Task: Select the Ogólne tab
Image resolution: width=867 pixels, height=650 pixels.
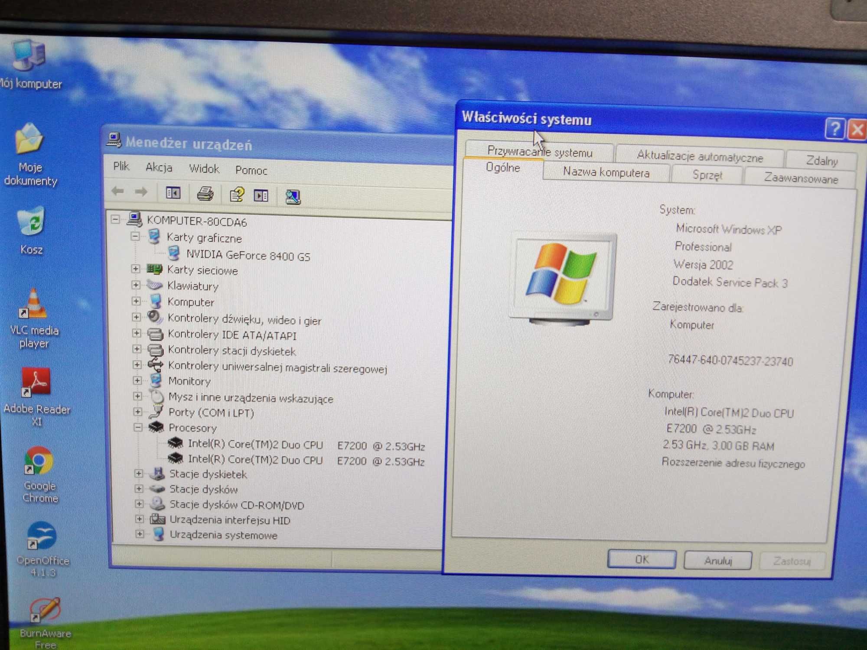Action: click(x=503, y=167)
